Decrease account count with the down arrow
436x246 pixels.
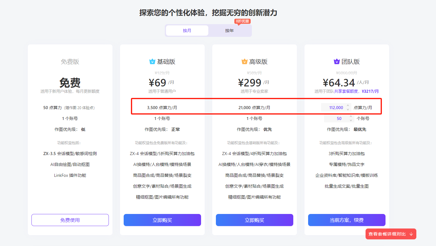tap(351, 120)
